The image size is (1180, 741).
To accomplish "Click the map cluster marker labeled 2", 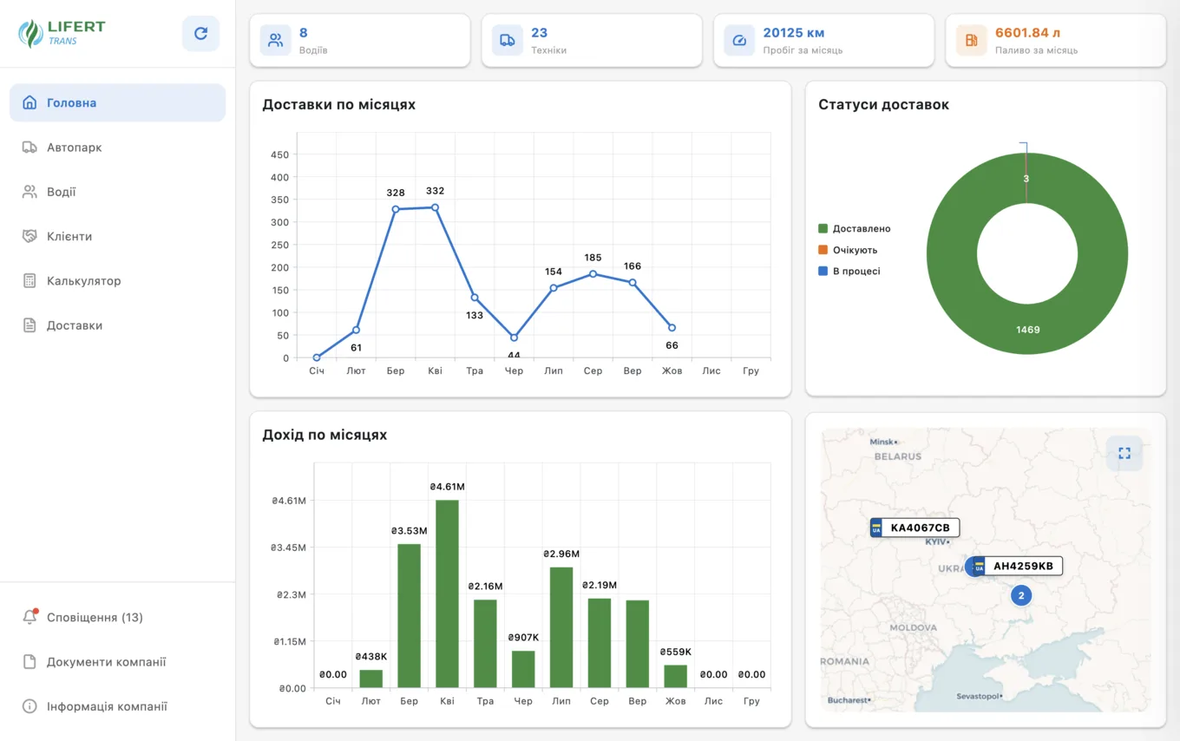I will (x=1021, y=595).
